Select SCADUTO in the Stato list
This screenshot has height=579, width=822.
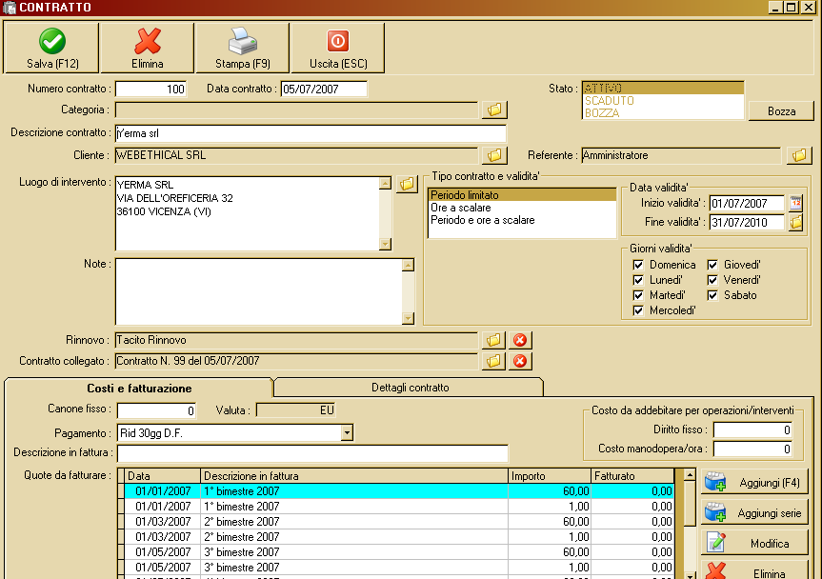pyautogui.click(x=663, y=101)
